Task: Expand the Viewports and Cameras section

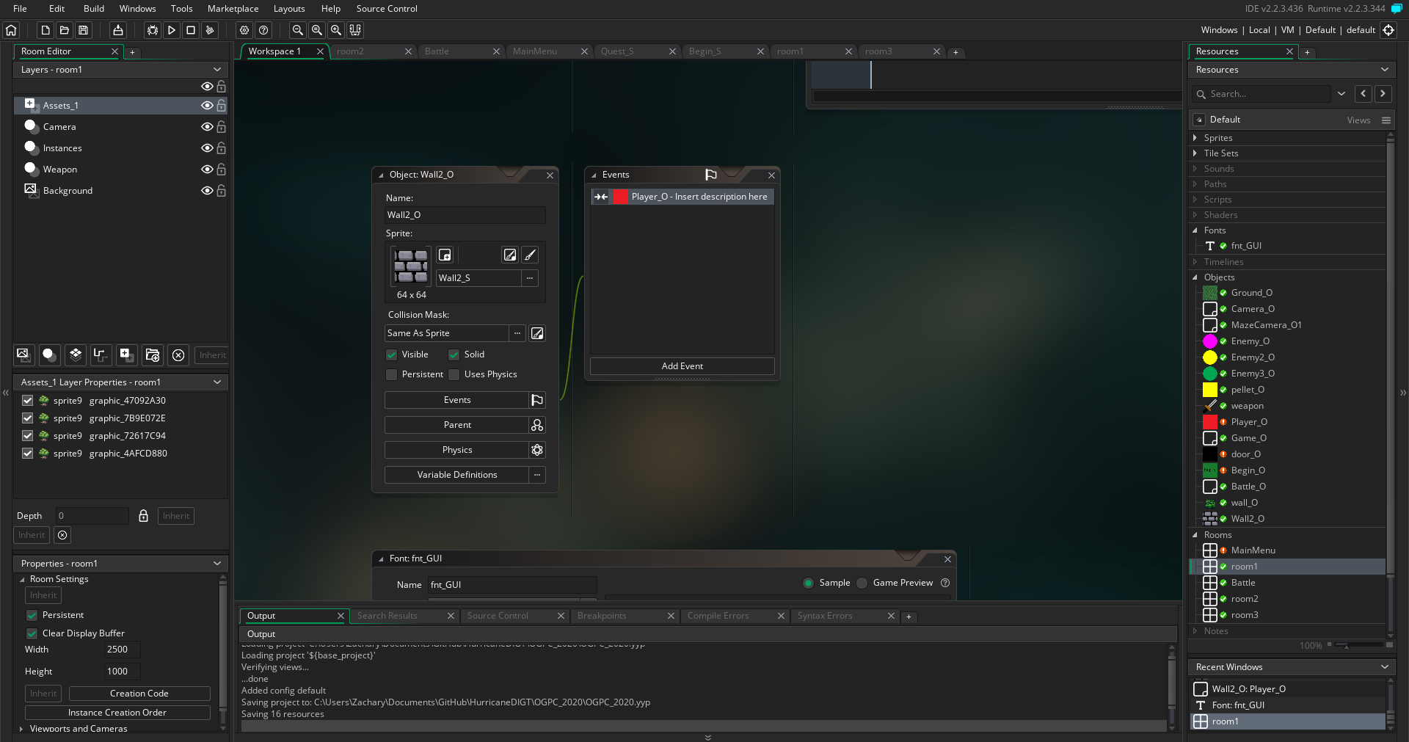Action: coord(21,729)
